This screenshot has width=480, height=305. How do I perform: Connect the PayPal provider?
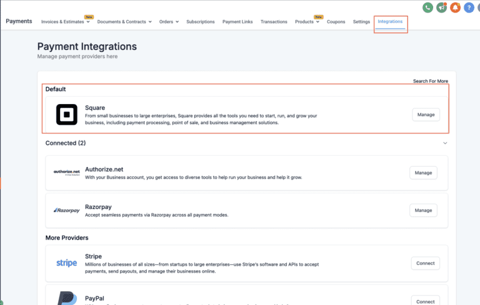pyautogui.click(x=426, y=301)
